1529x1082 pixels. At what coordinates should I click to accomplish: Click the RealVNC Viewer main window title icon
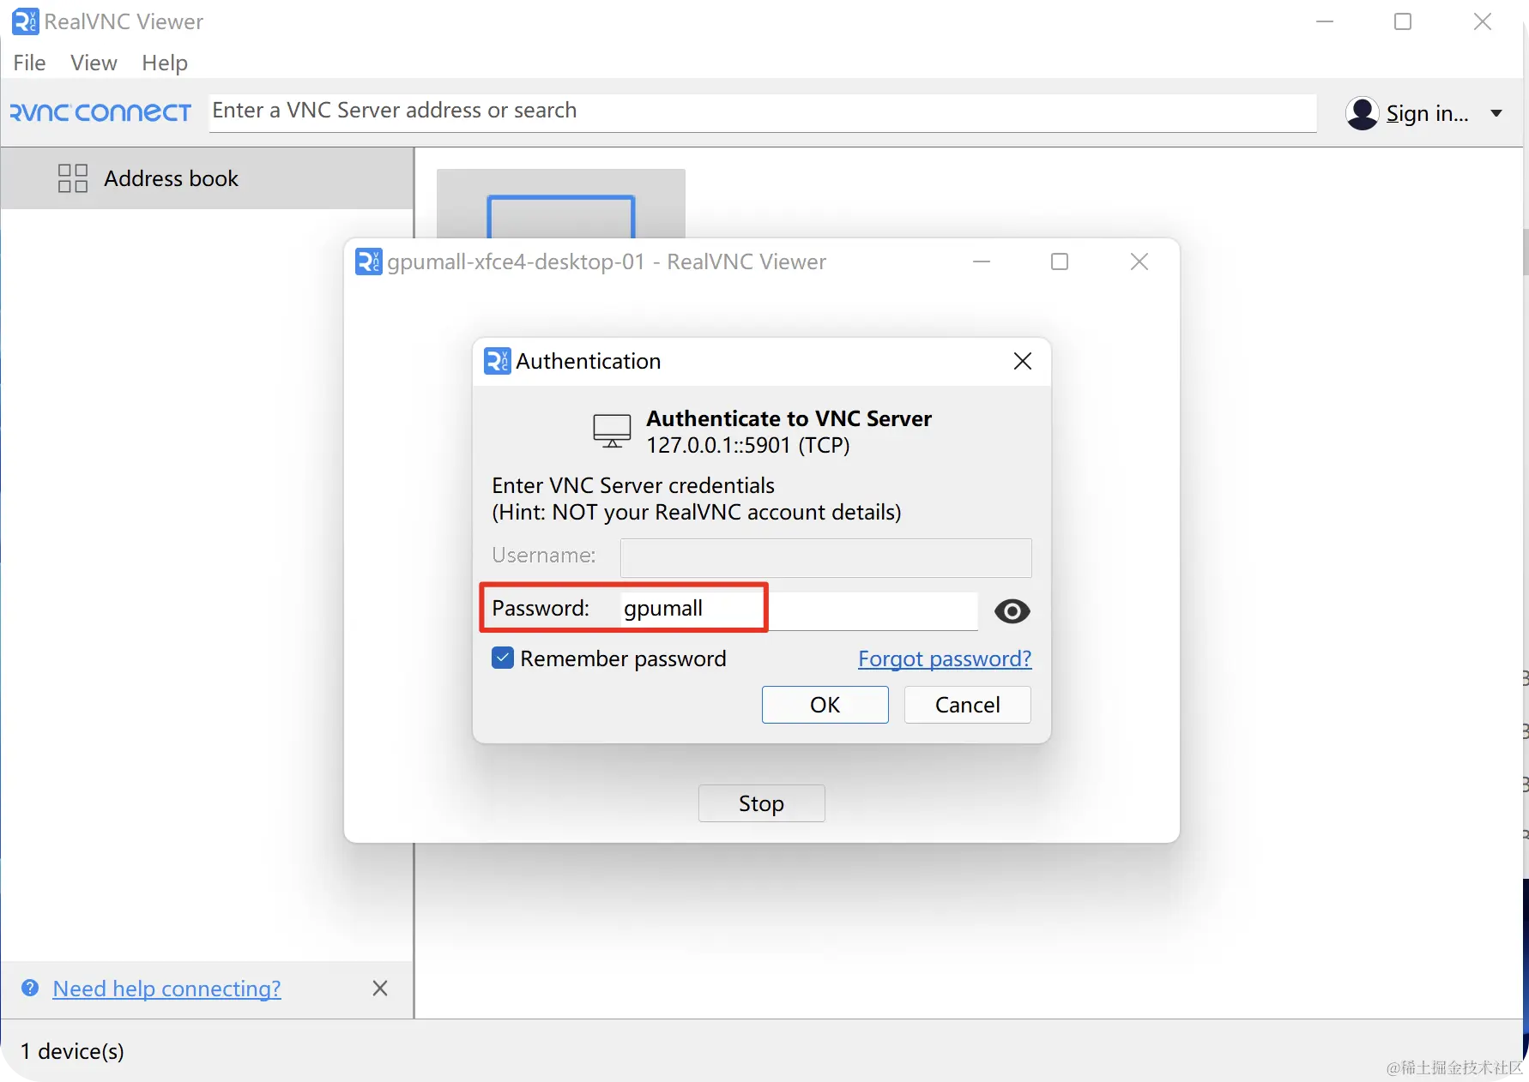[25, 21]
